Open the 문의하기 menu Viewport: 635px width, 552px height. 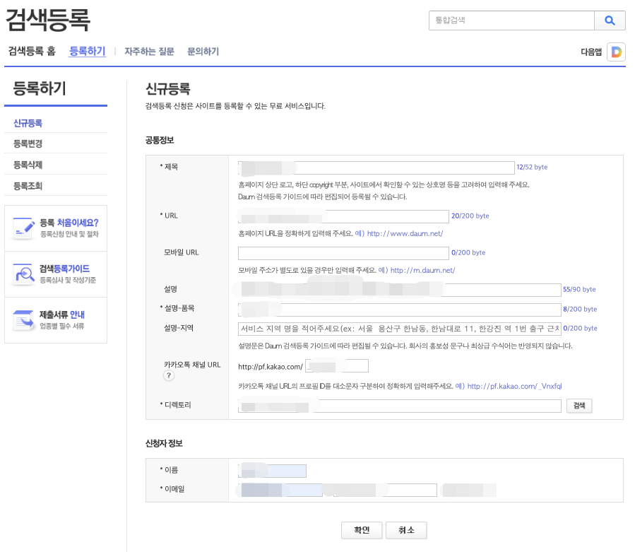point(203,52)
